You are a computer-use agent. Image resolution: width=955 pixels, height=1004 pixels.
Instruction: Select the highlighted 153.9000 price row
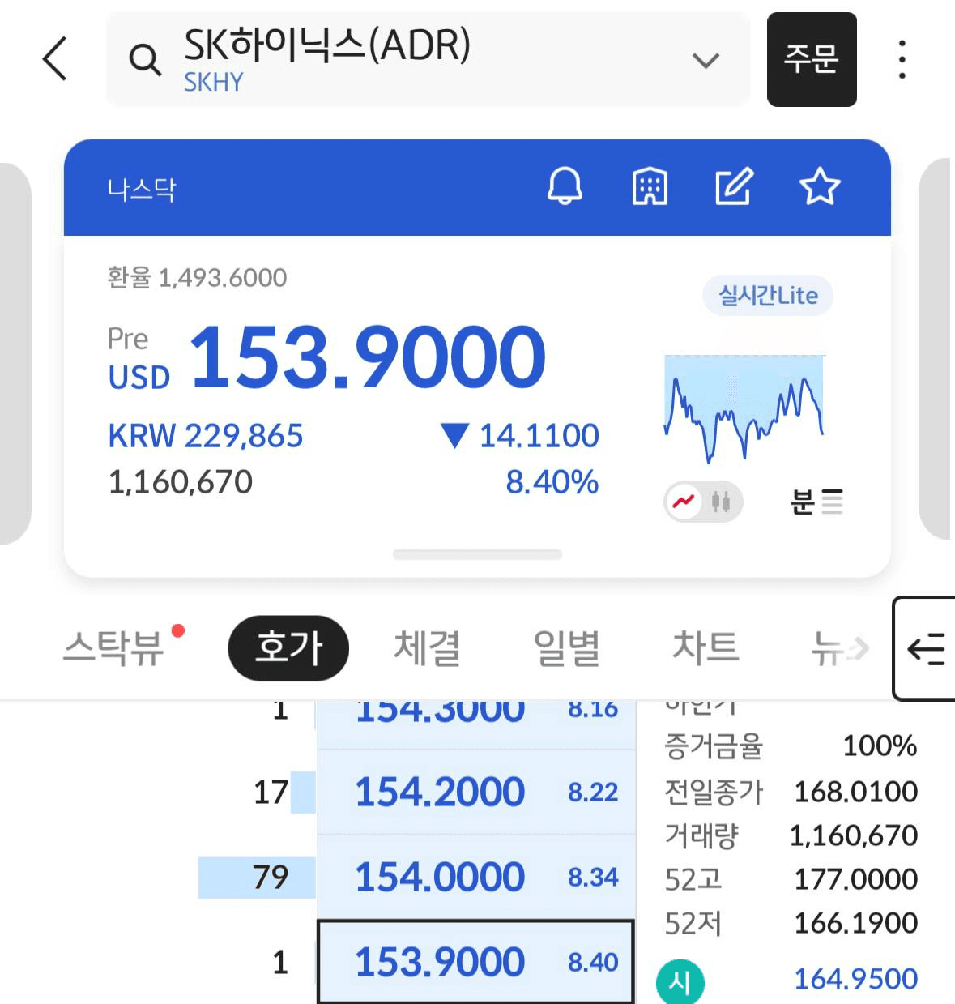pyautogui.click(x=475, y=962)
